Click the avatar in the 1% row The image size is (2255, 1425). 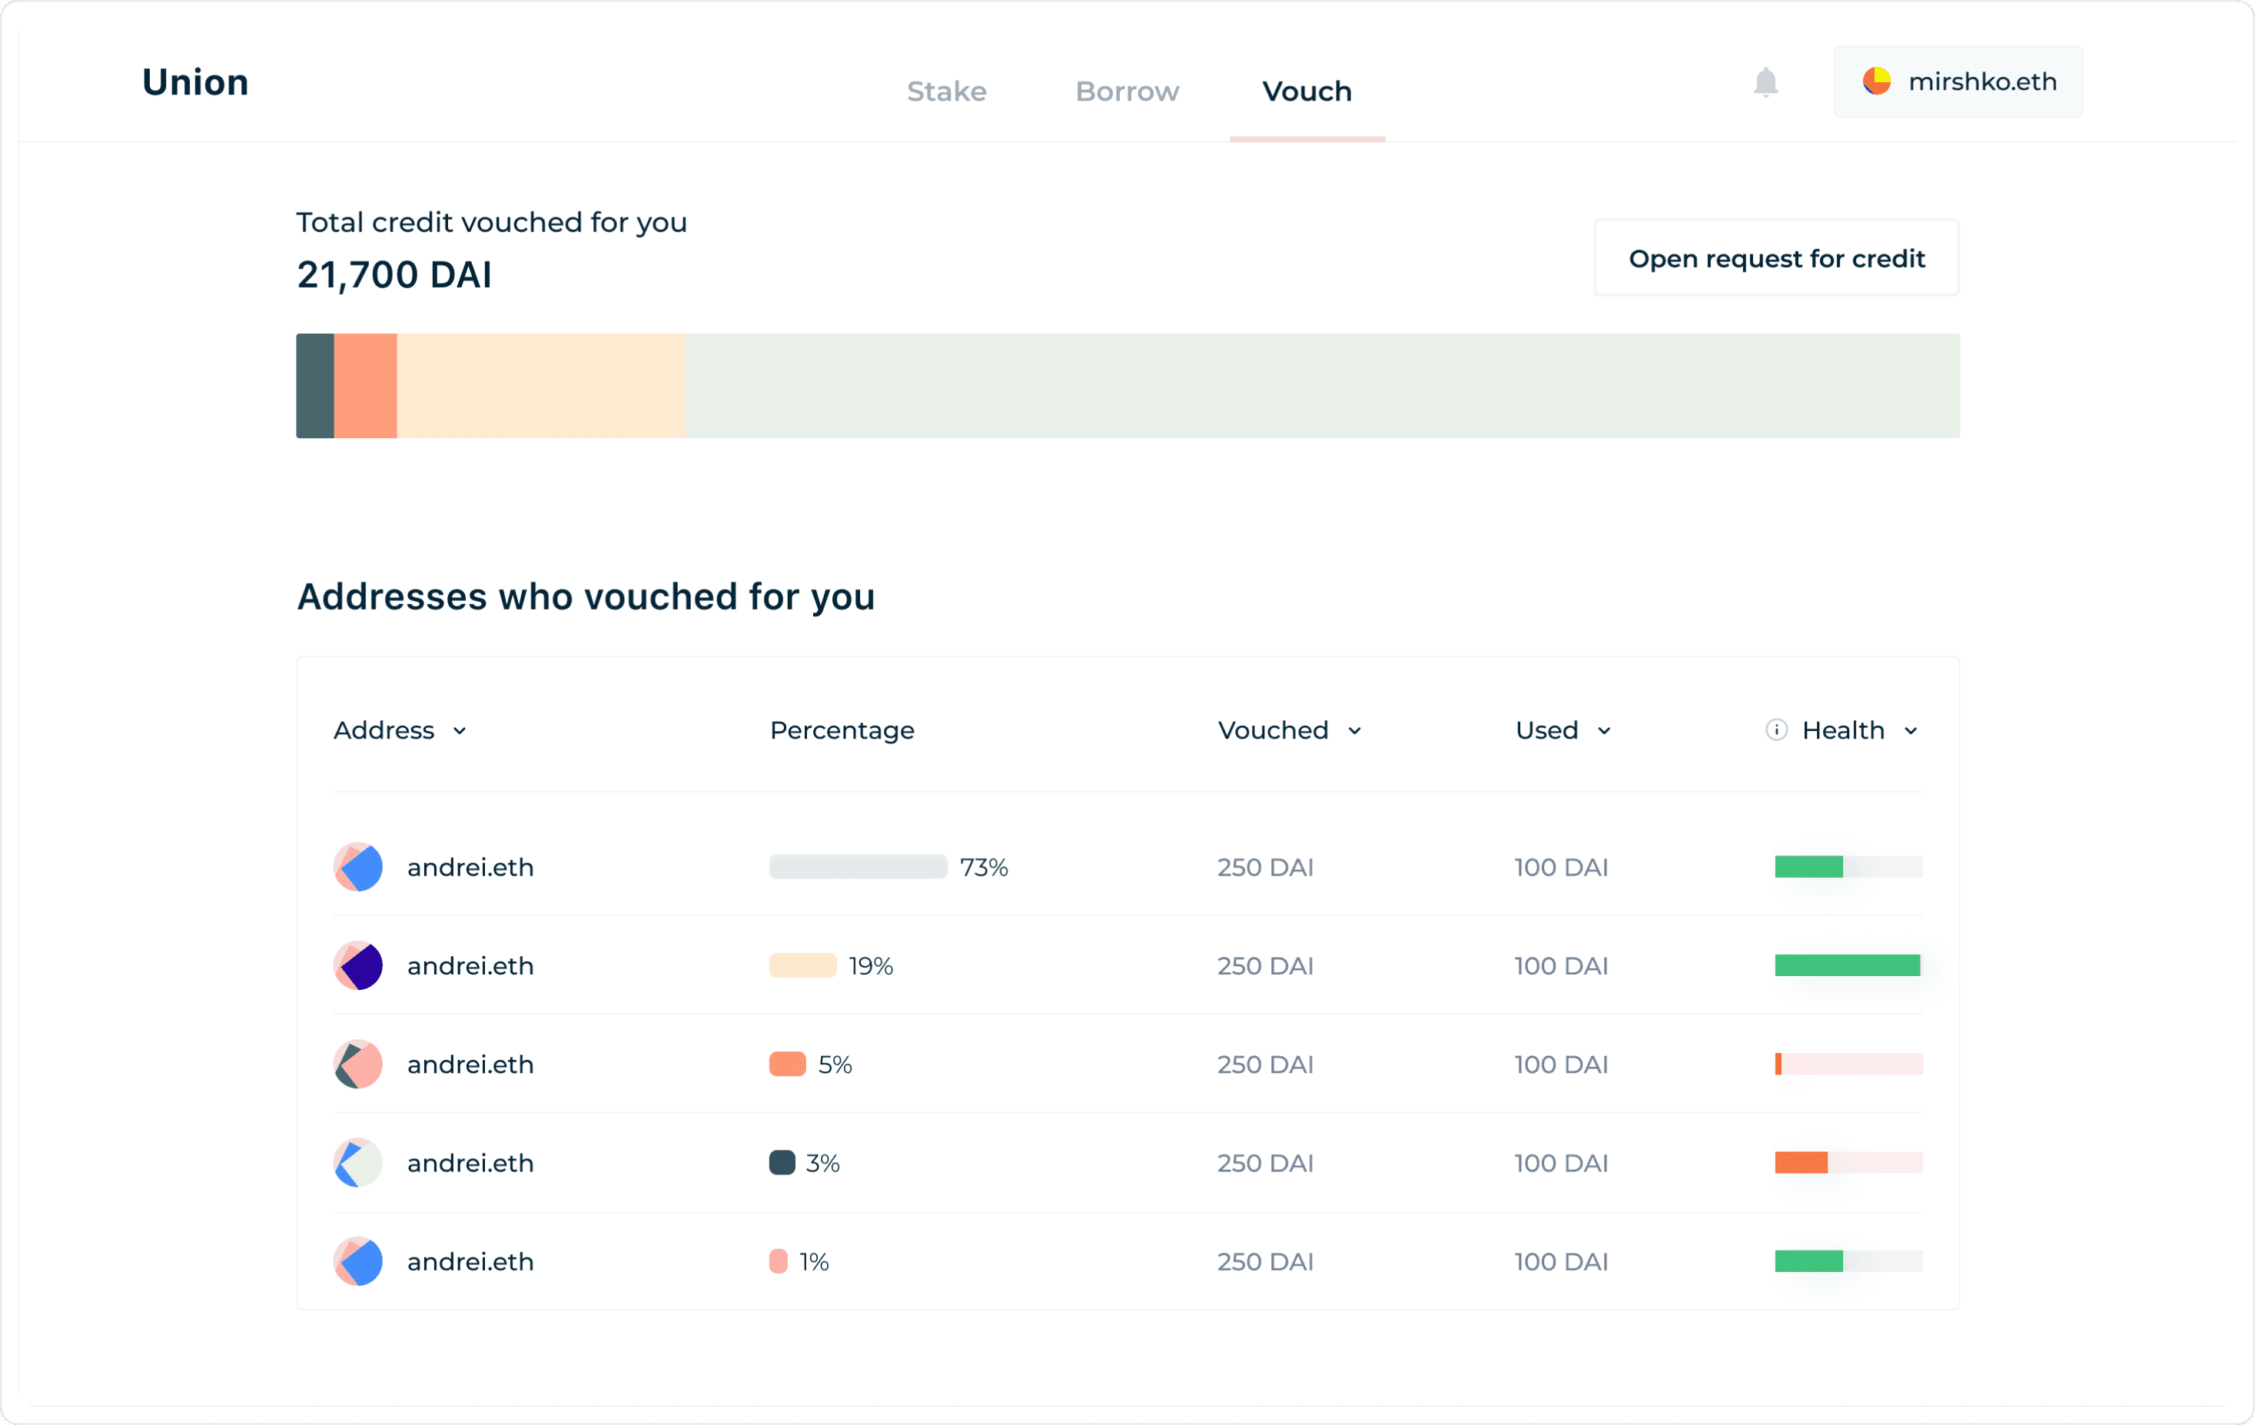pyautogui.click(x=359, y=1261)
